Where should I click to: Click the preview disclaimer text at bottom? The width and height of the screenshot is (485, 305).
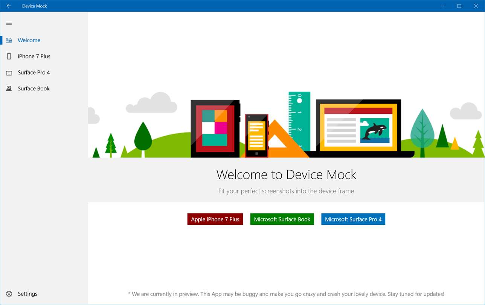click(286, 294)
